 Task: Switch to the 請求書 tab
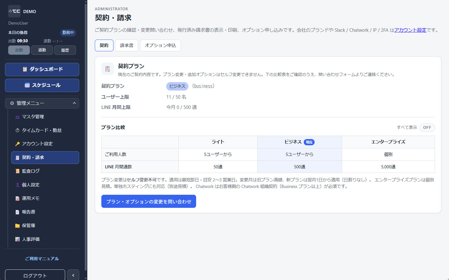127,45
